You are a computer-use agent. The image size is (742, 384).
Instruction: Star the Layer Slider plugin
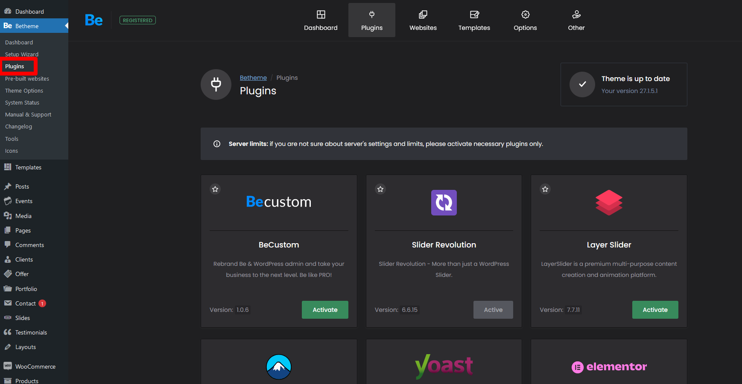coord(545,189)
